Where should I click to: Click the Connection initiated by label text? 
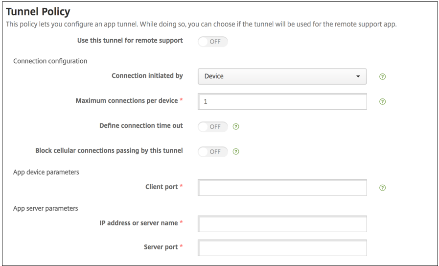pyautogui.click(x=147, y=76)
